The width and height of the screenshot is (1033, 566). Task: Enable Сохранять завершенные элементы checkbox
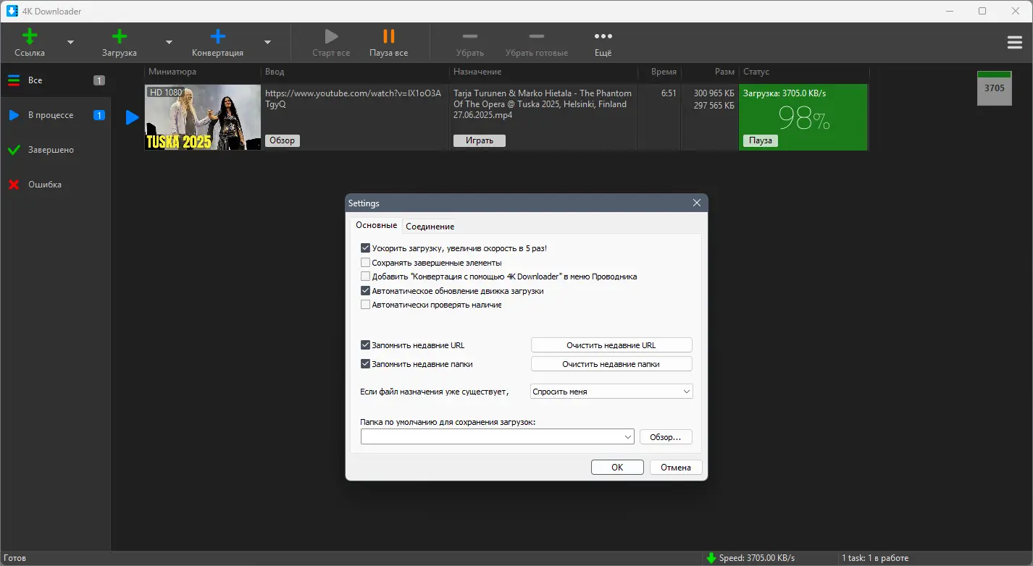tap(365, 263)
